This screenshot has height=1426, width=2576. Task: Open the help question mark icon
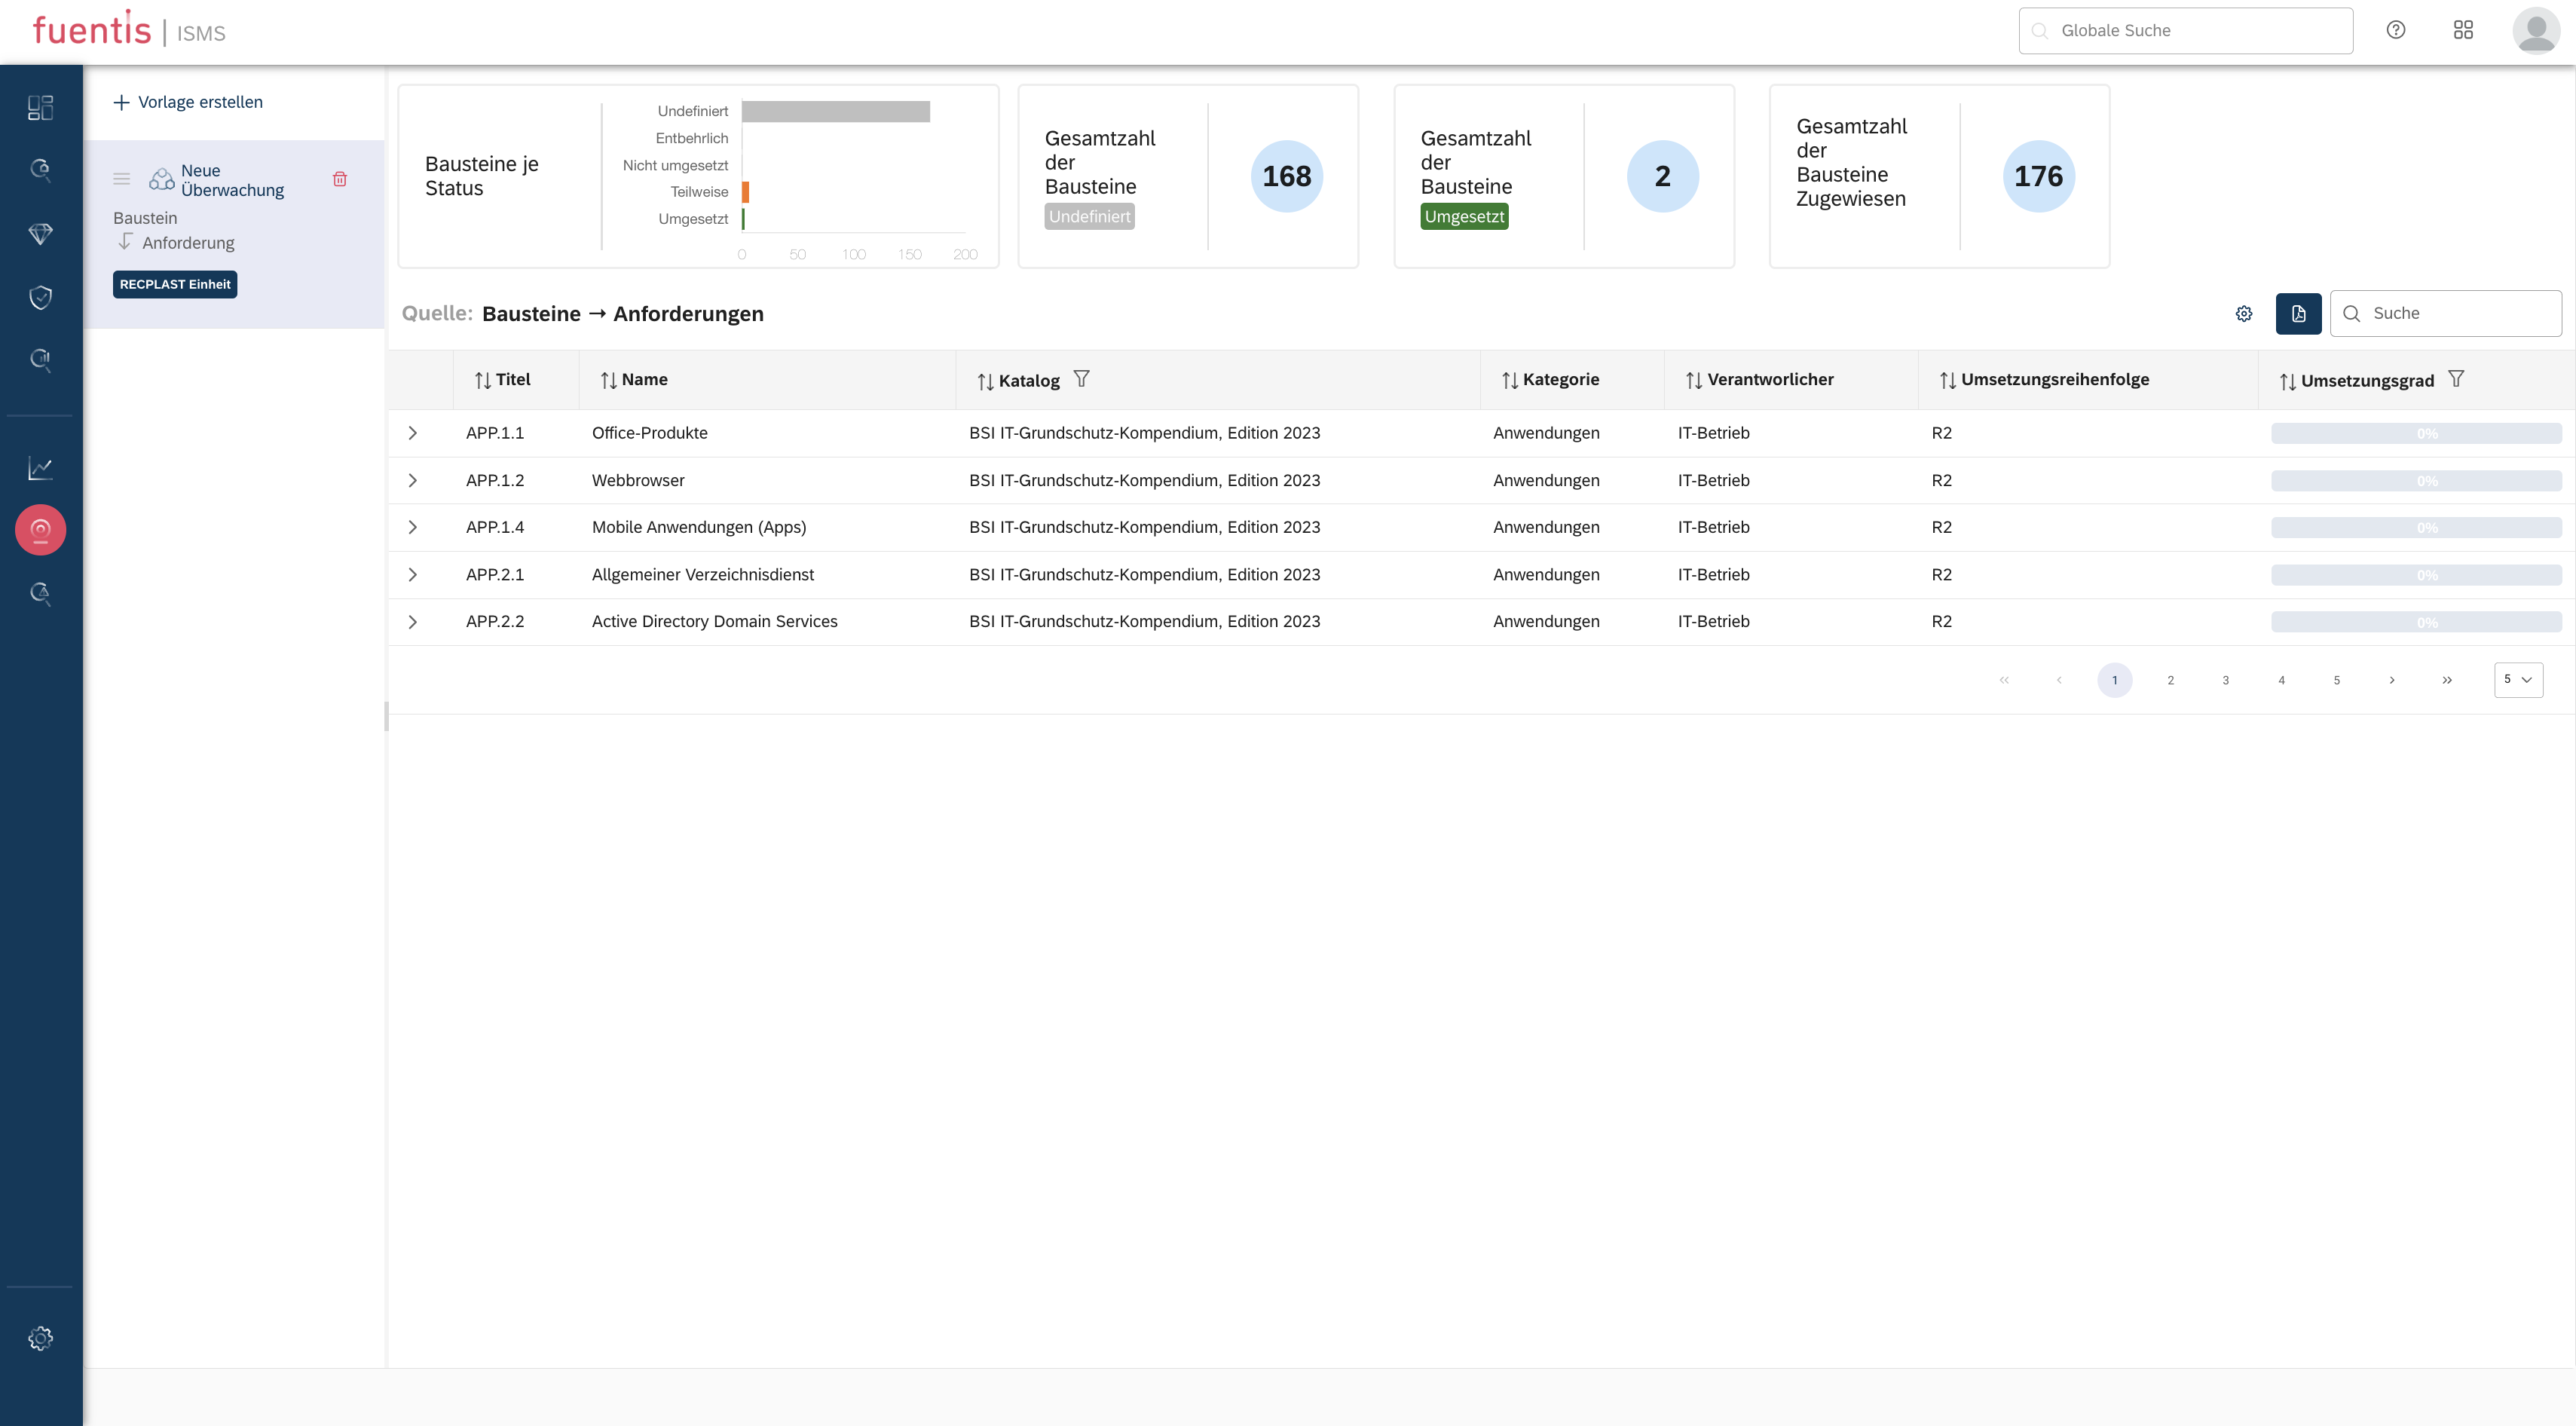tap(2396, 30)
